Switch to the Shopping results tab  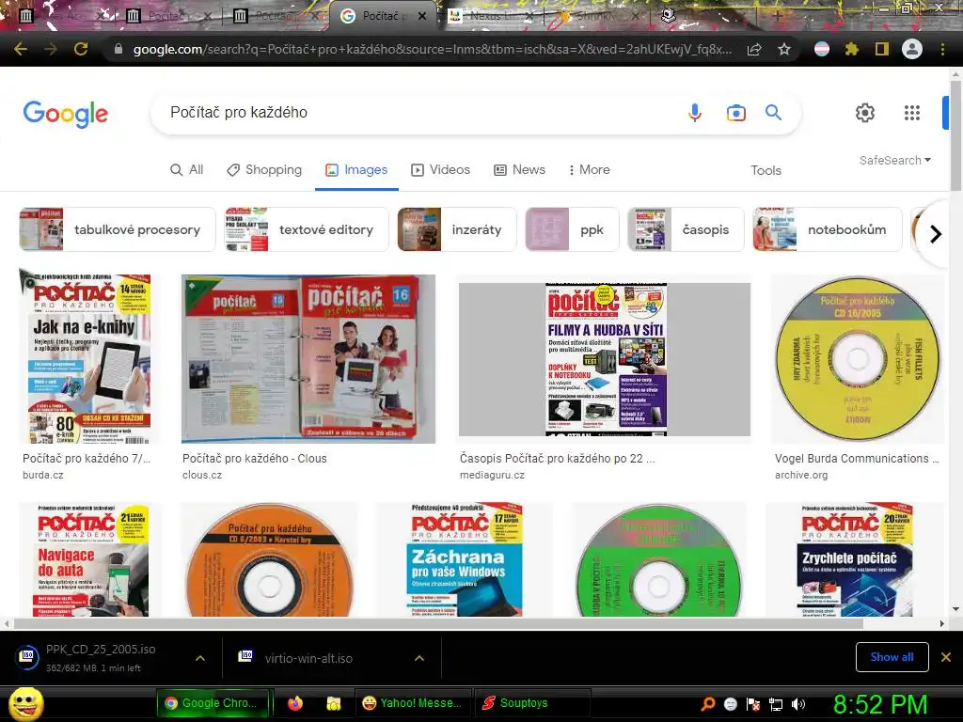[264, 170]
